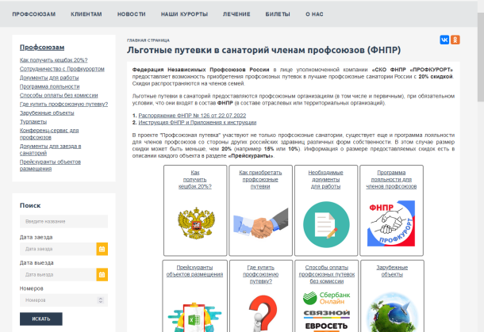Open calendar icon for Дата заезда
The height and width of the screenshot is (332, 484).
(x=102, y=249)
